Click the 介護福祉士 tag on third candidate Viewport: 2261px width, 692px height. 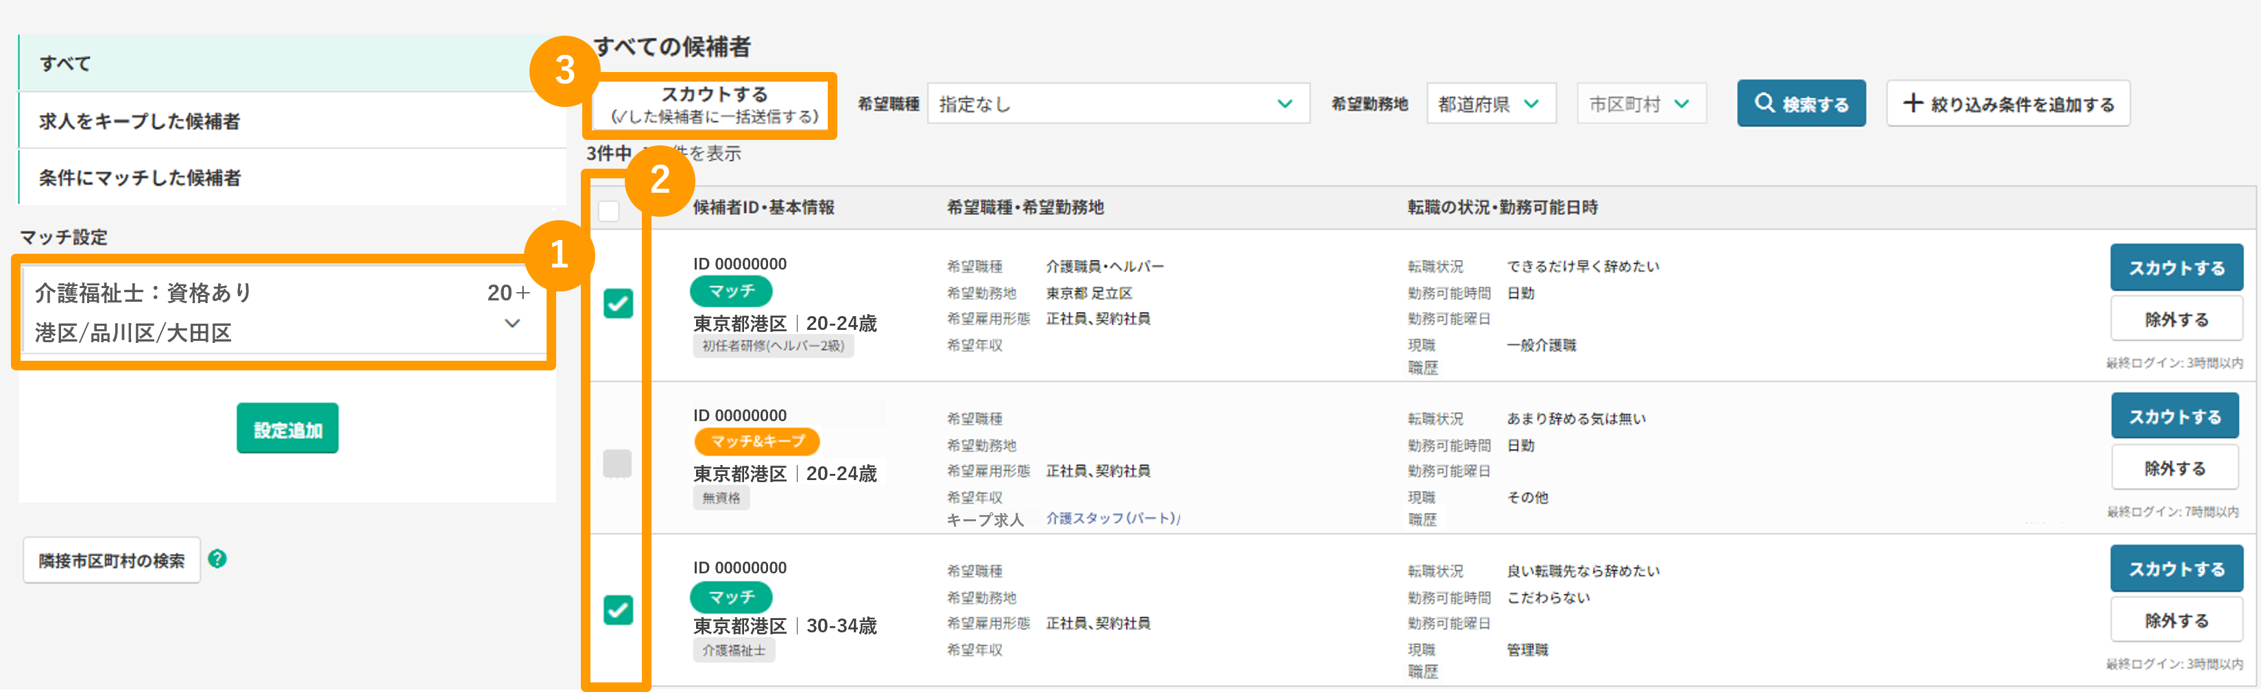pos(734,650)
